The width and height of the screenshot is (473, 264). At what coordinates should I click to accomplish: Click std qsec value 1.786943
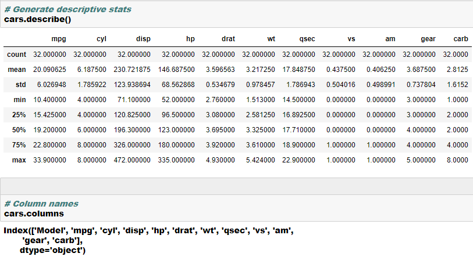coord(301,85)
